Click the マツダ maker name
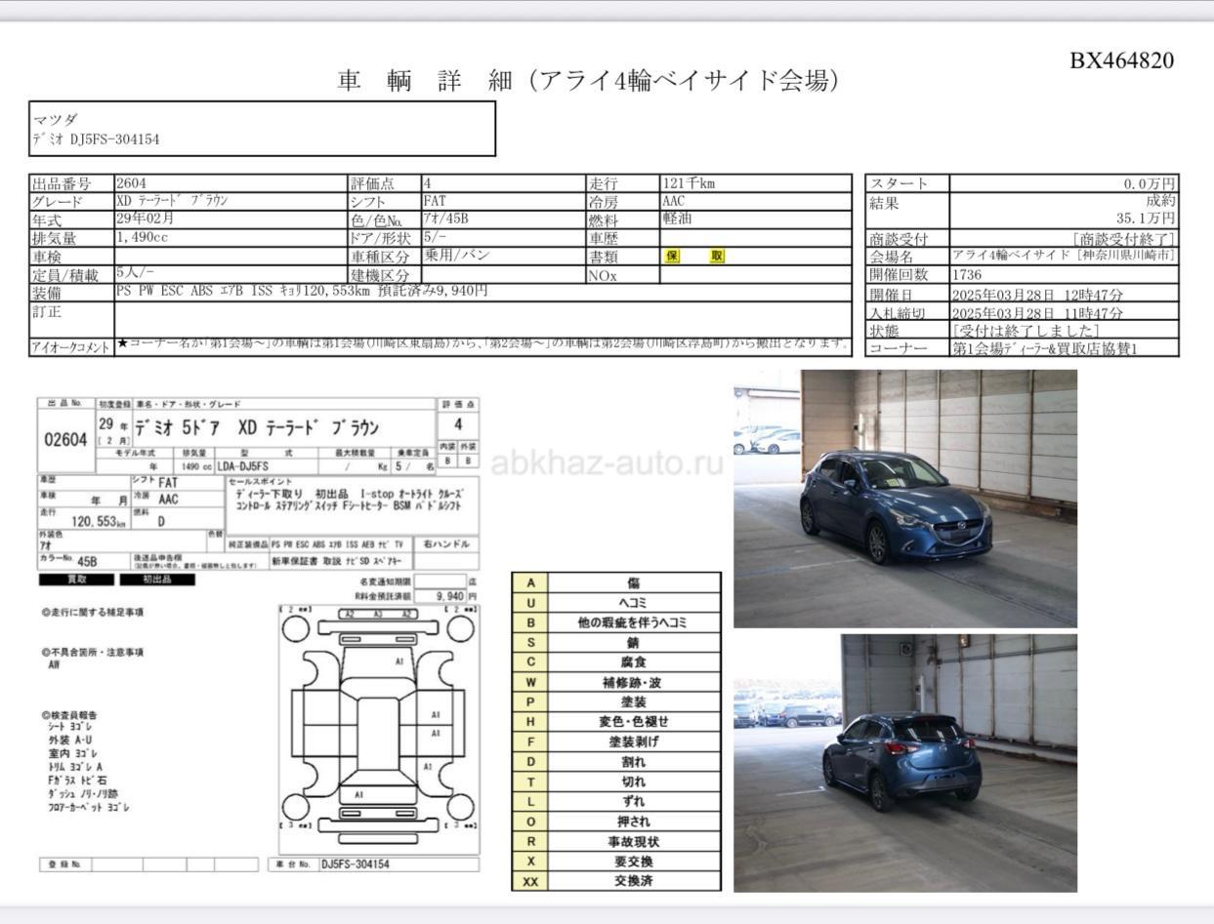Viewport: 1214px width, 924px height. tap(56, 119)
